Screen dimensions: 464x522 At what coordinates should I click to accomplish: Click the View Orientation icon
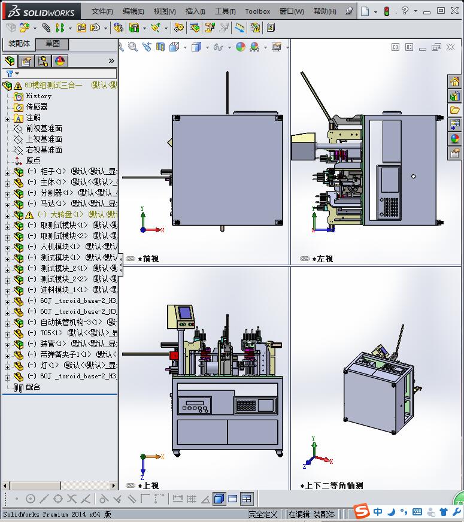click(x=174, y=47)
